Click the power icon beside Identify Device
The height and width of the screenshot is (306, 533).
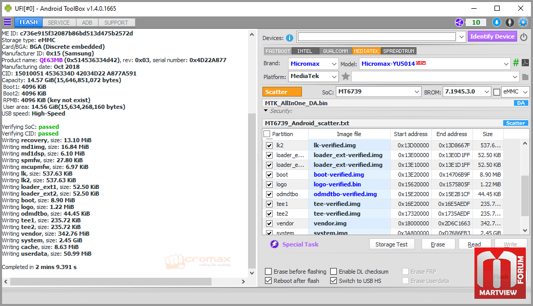coord(524,37)
